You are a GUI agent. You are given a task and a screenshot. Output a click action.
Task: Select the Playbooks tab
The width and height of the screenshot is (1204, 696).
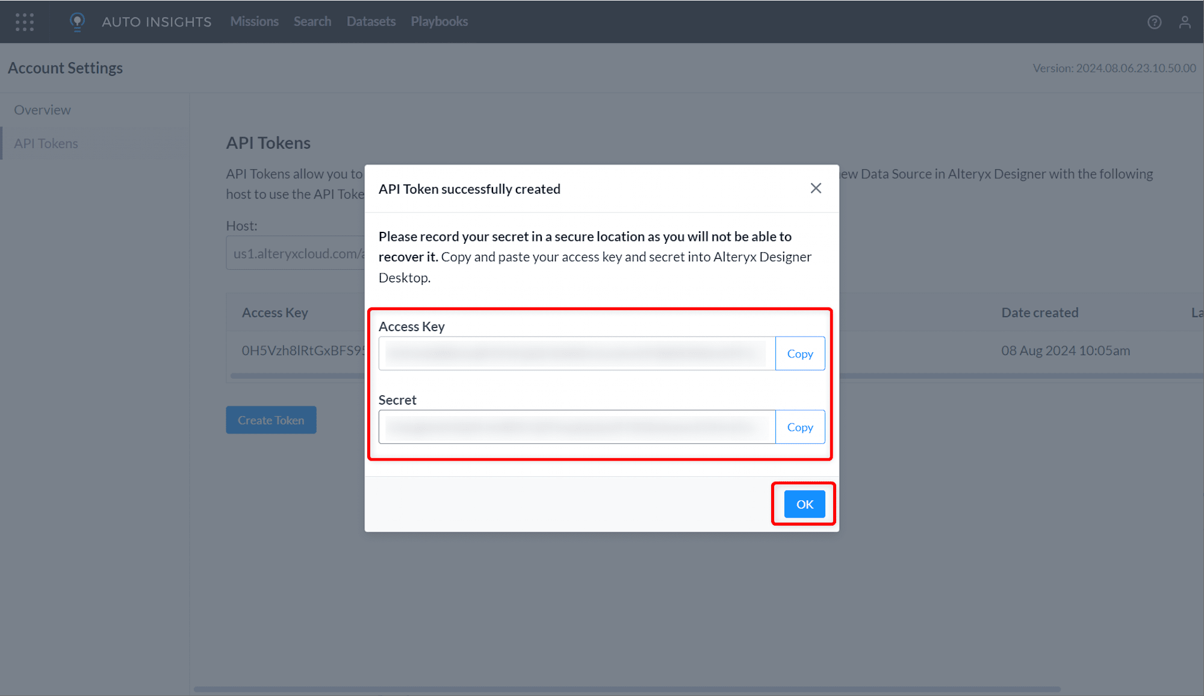pyautogui.click(x=439, y=22)
